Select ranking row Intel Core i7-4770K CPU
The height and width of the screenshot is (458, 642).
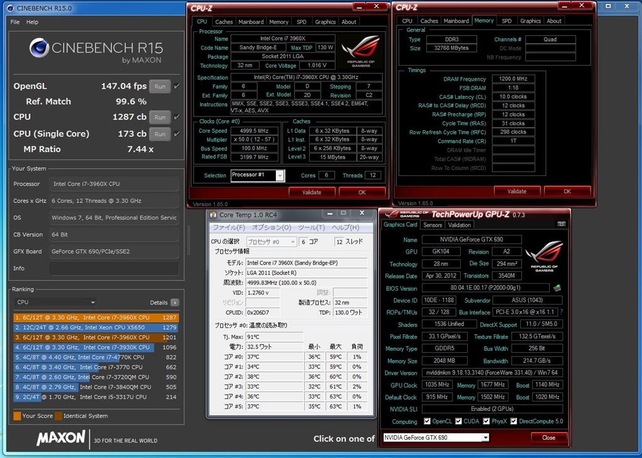click(x=96, y=357)
